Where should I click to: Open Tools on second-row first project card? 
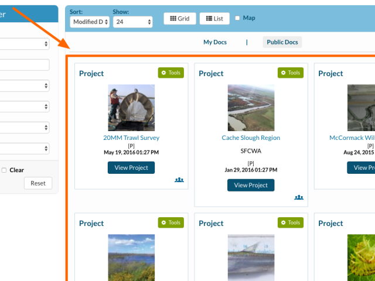point(171,223)
